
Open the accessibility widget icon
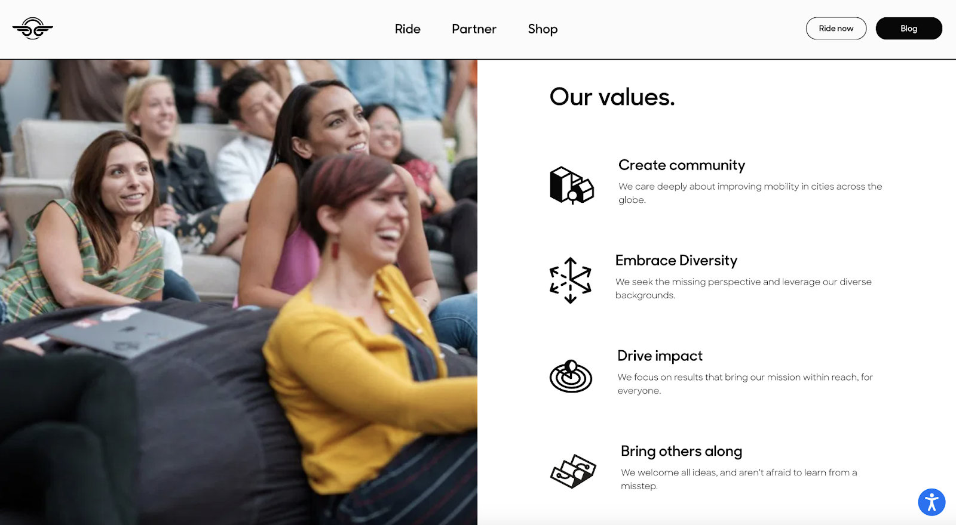pyautogui.click(x=932, y=502)
